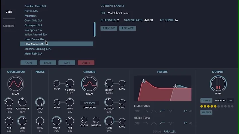Click the Osc In knob
This screenshot has width=239, height=134.
tap(84, 120)
